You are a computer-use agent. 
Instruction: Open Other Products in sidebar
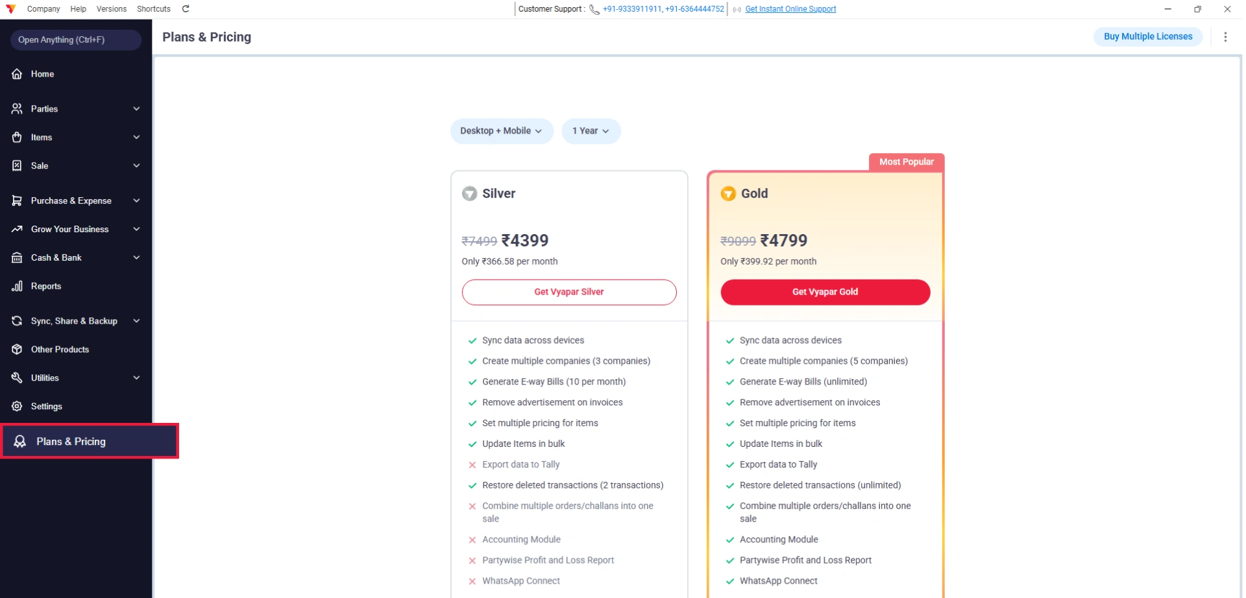76,350
